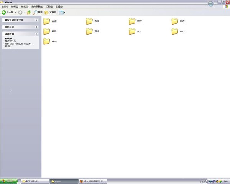Switch to 新資料夾 (2) taskbar window

click(34, 181)
